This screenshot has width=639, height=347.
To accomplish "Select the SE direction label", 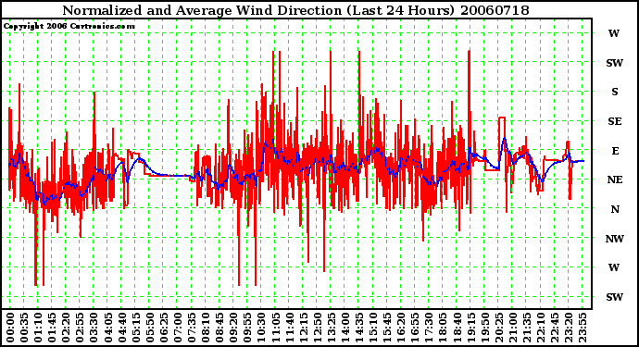I will coord(615,121).
